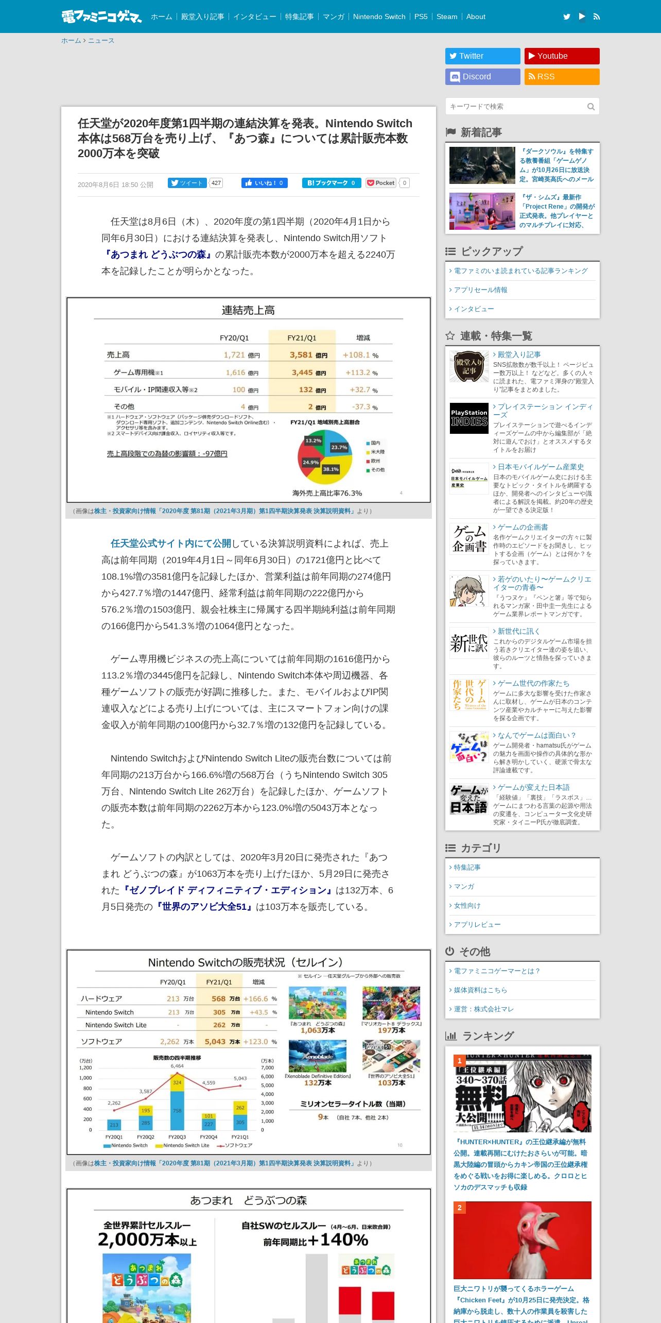
Task: Open the 日本モバイルゲーム産業史 series link
Action: click(x=541, y=467)
